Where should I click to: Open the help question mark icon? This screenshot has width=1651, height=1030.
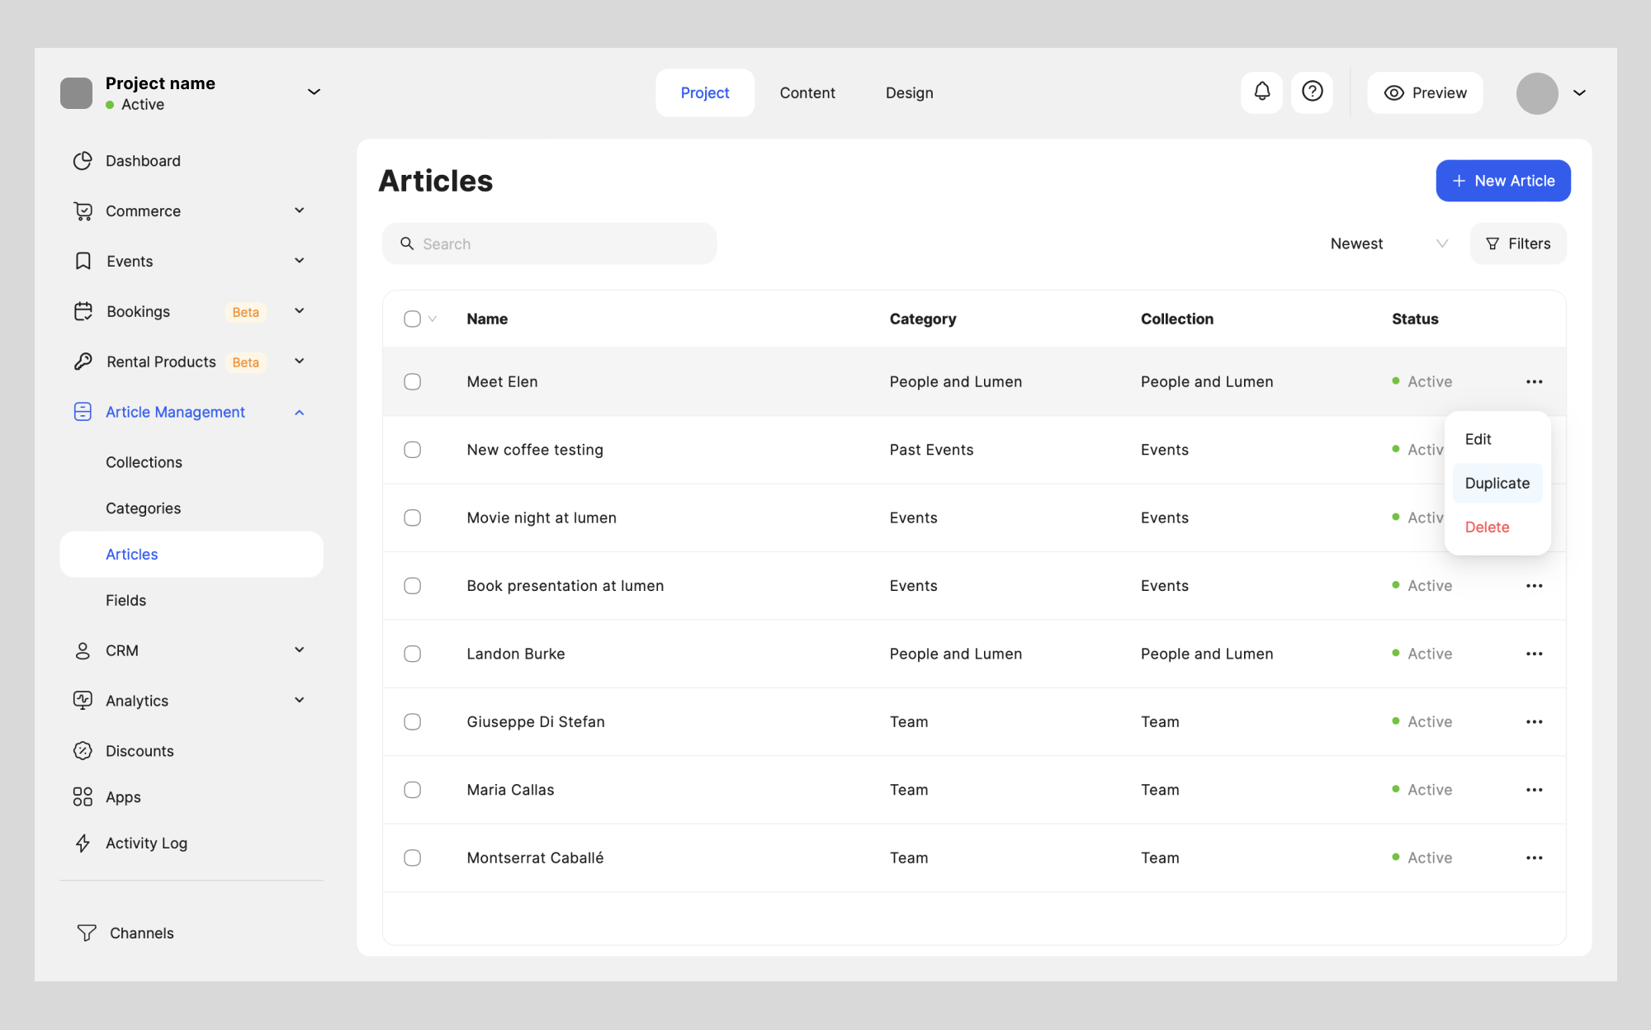point(1312,92)
